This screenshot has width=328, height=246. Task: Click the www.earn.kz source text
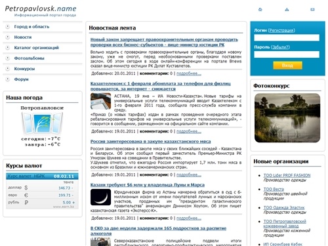tap(64, 207)
